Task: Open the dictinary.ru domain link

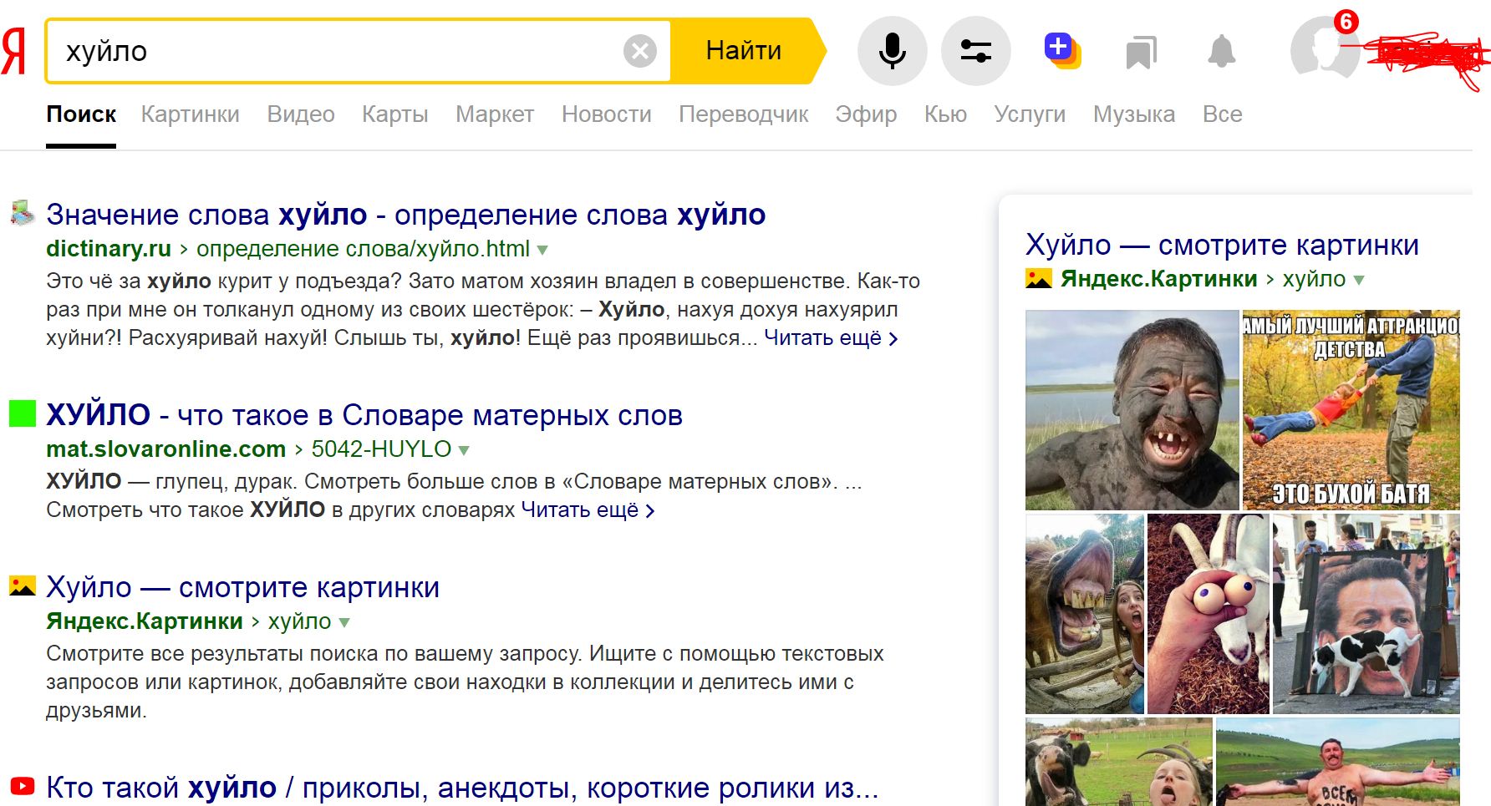Action: tap(109, 249)
